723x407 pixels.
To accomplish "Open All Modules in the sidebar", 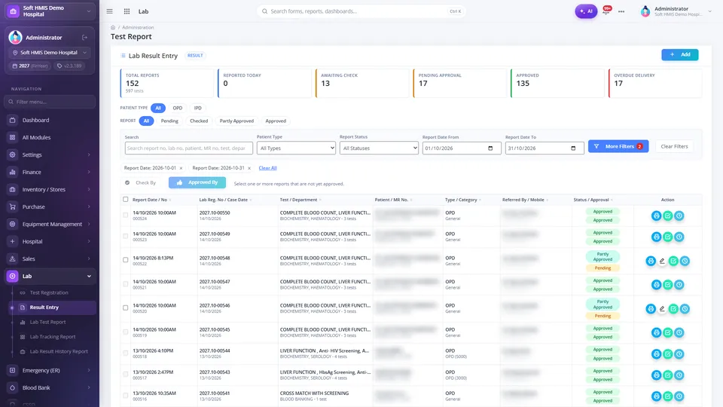I will [50, 137].
